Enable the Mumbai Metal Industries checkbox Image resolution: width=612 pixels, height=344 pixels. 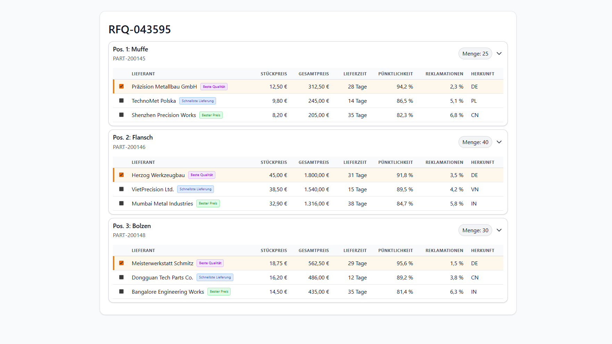(121, 203)
